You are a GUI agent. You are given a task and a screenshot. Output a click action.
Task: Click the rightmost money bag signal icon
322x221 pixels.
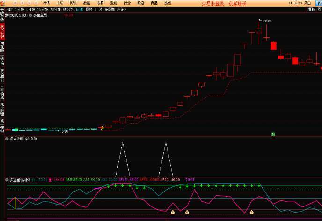pyautogui.click(x=251, y=212)
